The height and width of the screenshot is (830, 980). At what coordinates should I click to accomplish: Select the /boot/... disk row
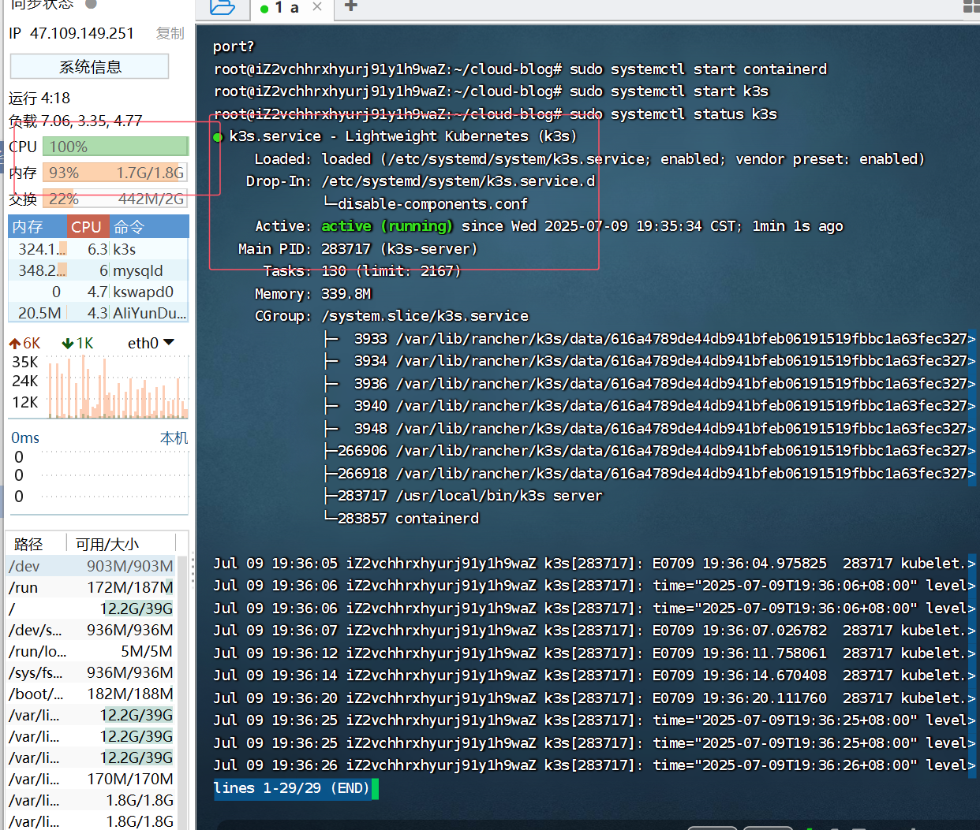click(91, 694)
